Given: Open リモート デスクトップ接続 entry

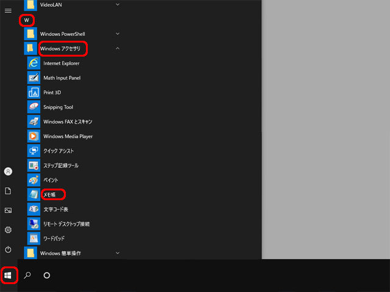Looking at the screenshot, I should [66, 224].
